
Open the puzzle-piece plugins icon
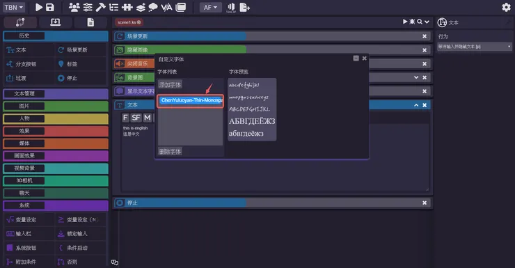click(127, 7)
